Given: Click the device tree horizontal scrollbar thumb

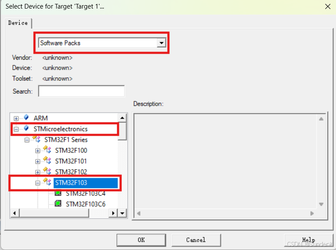Looking at the screenshot, I should (54, 213).
